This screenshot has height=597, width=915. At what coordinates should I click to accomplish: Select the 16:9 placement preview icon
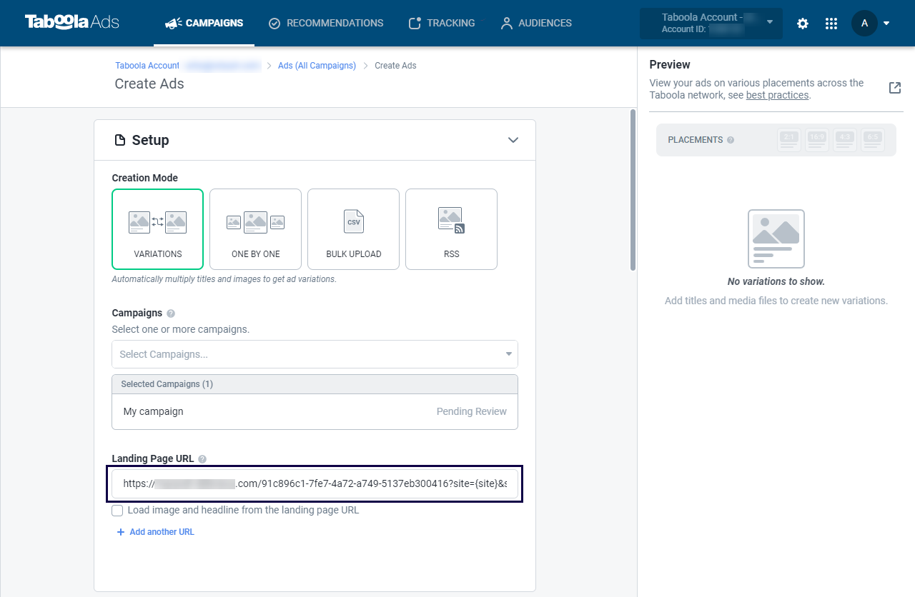click(817, 140)
